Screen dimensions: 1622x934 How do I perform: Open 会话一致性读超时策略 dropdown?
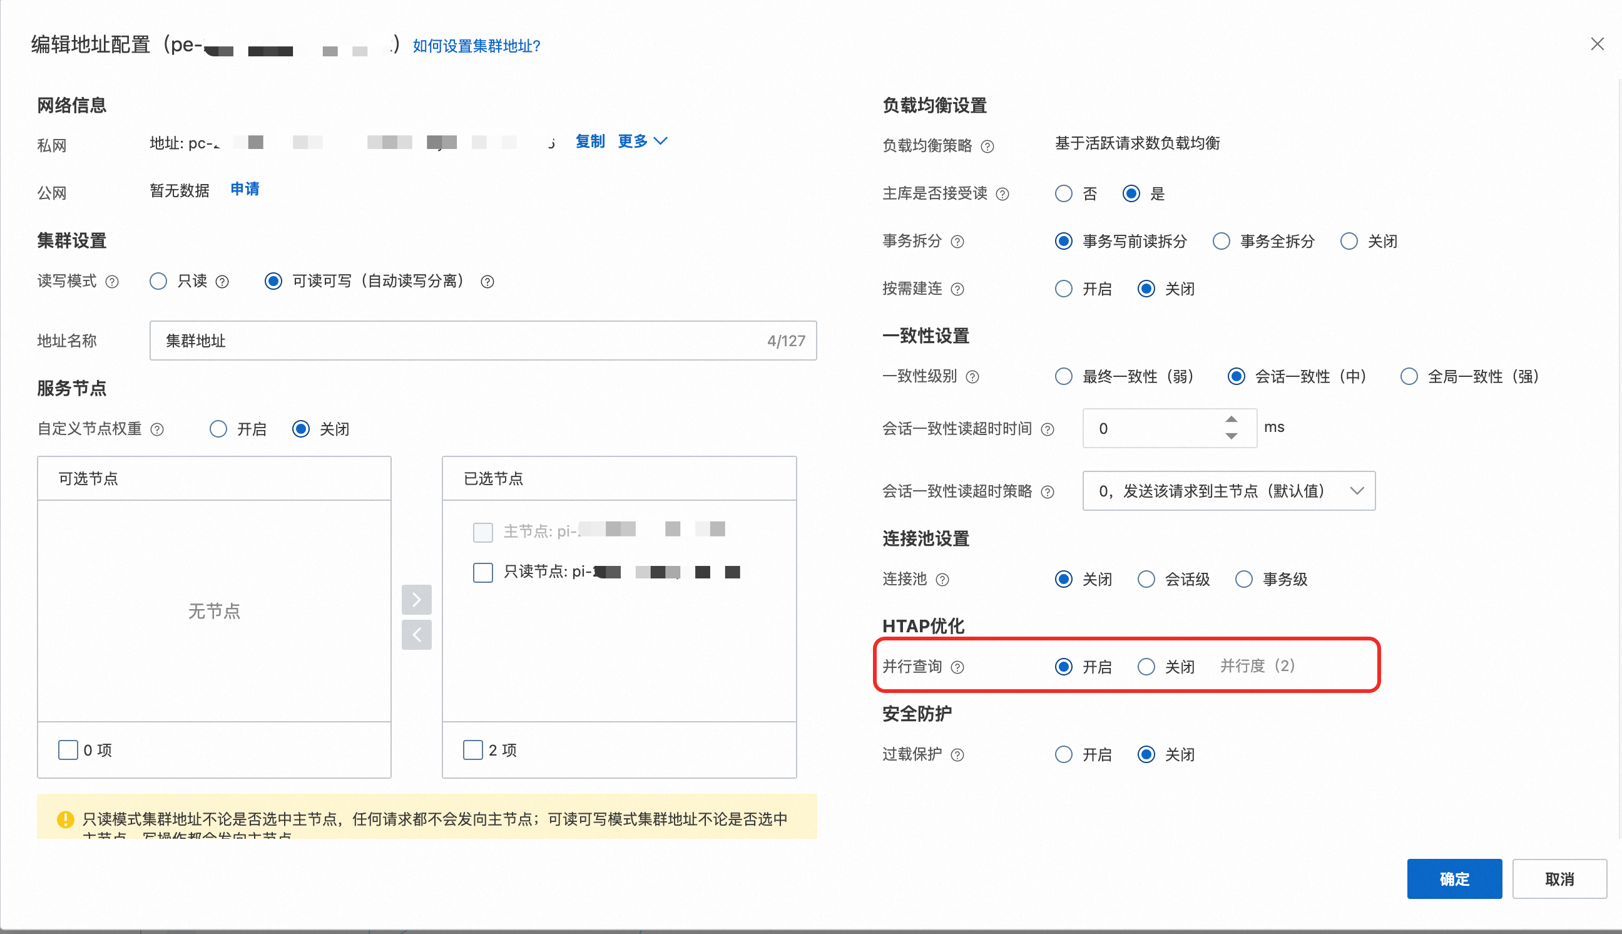point(1228,491)
